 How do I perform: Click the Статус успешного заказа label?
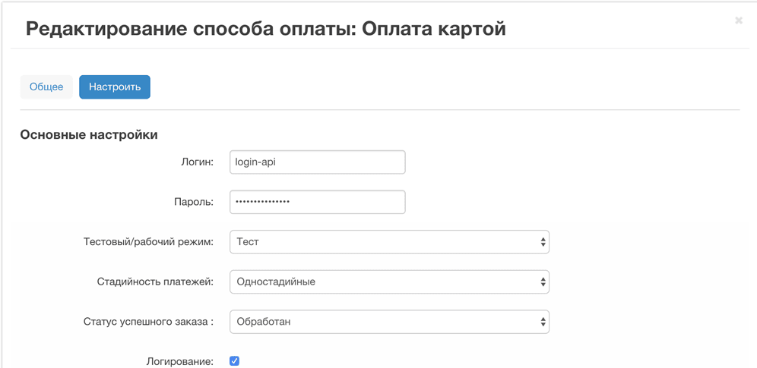[148, 322]
